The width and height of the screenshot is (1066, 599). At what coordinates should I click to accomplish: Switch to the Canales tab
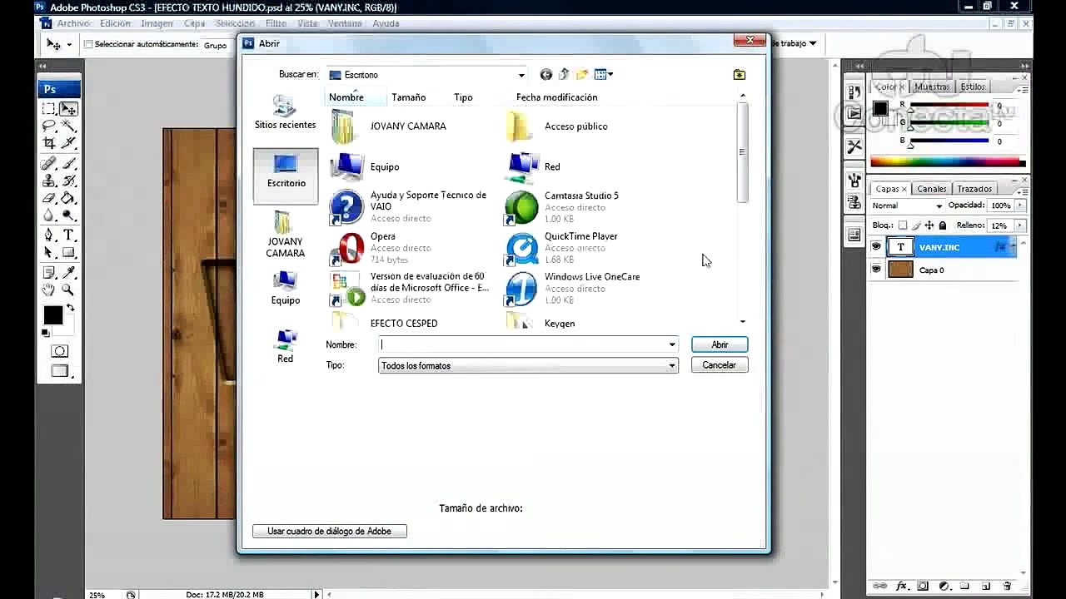[932, 189]
